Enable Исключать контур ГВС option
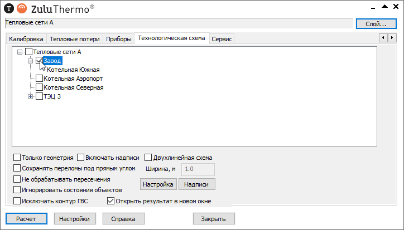404x230 pixels. tap(17, 200)
